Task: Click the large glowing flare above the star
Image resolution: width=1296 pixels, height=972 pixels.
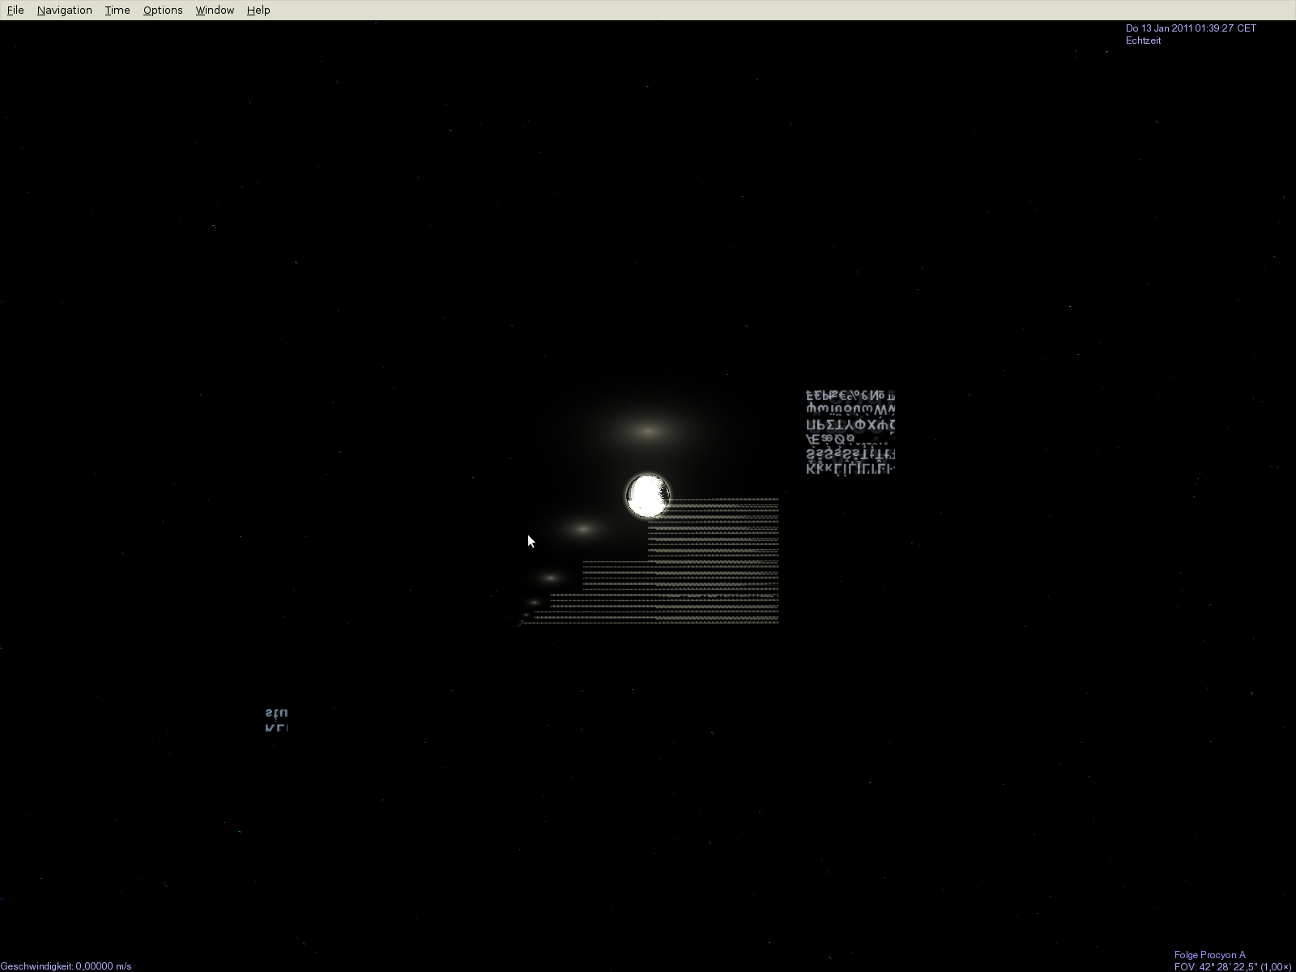Action: click(647, 431)
